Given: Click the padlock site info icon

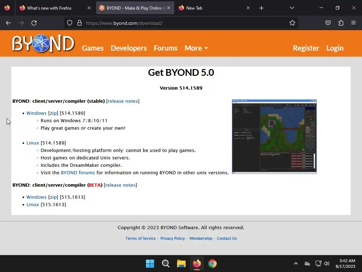Looking at the screenshot, I should 80,23.
